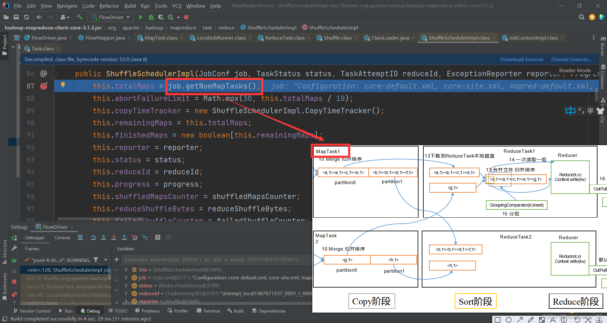Click the Save All toolbar icon

pos(16,17)
